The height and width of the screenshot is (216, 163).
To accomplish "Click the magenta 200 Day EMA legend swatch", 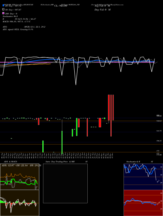I will (x=4, y=13).
